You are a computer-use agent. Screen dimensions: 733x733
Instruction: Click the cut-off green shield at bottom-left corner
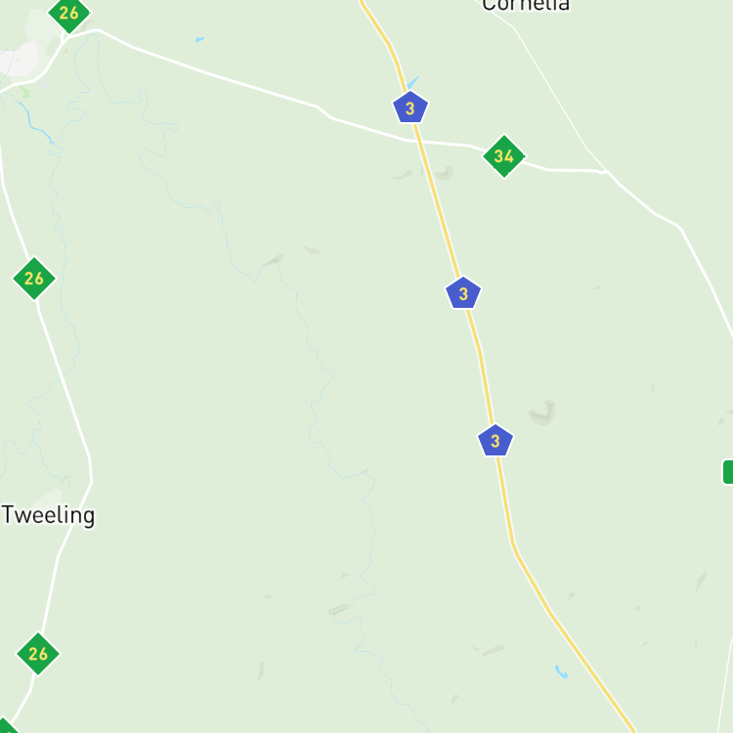click(7, 726)
